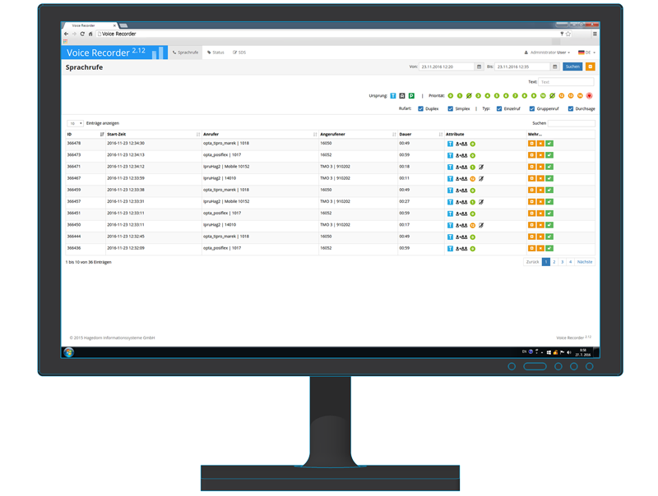The image size is (658, 496).
Task: Open the calendar picker for Bis date
Action: pos(555,67)
